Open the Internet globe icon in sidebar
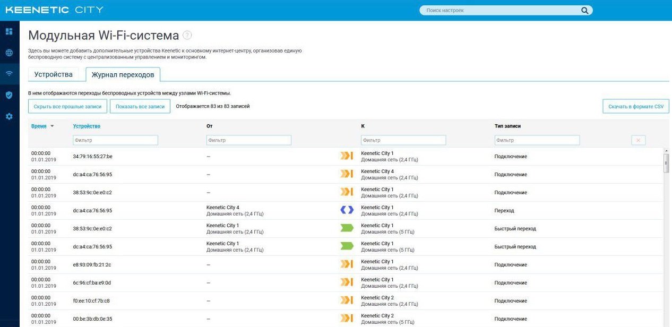The width and height of the screenshot is (672, 327). coord(9,53)
